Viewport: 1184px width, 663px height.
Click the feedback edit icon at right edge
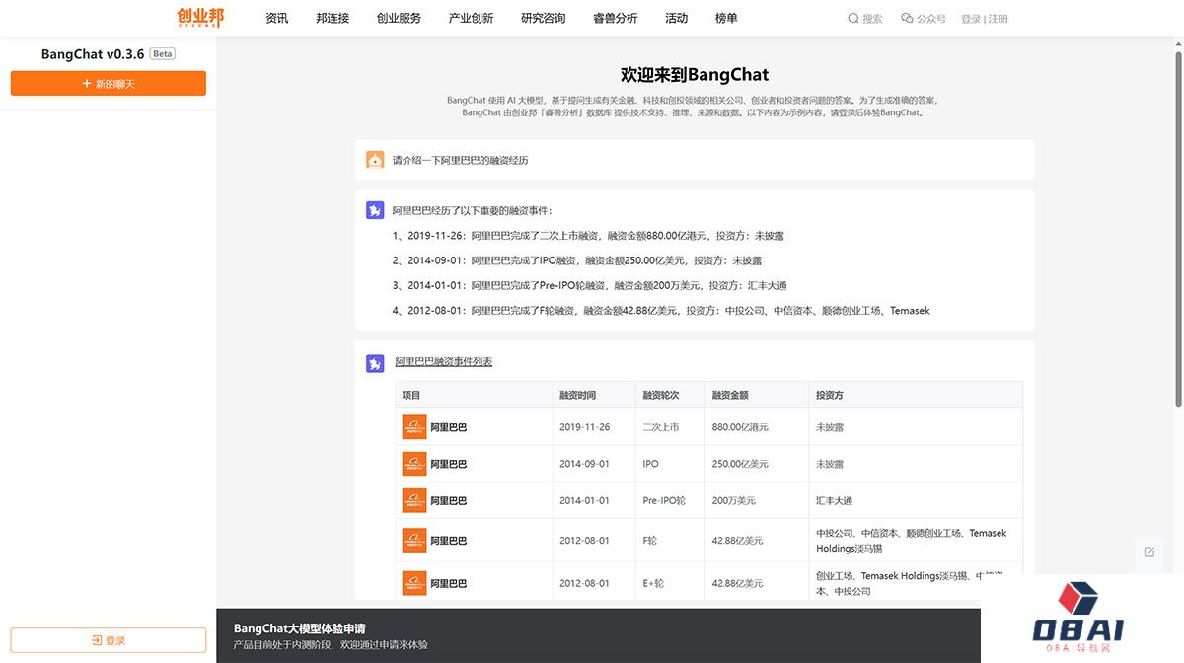pos(1149,552)
